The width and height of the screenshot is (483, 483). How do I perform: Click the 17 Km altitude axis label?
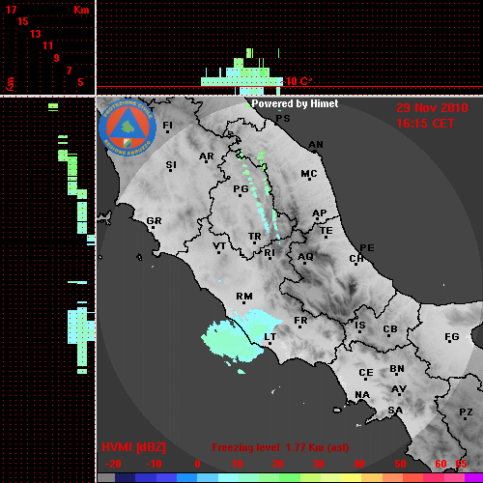coord(11,10)
